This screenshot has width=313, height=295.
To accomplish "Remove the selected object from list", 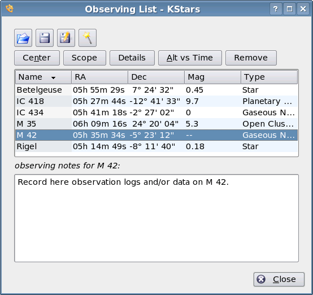I will tap(251, 58).
